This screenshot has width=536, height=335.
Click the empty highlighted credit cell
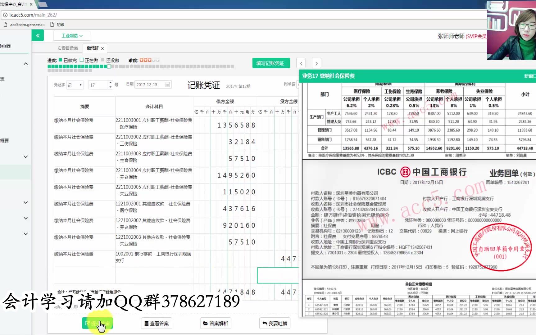(x=278, y=275)
